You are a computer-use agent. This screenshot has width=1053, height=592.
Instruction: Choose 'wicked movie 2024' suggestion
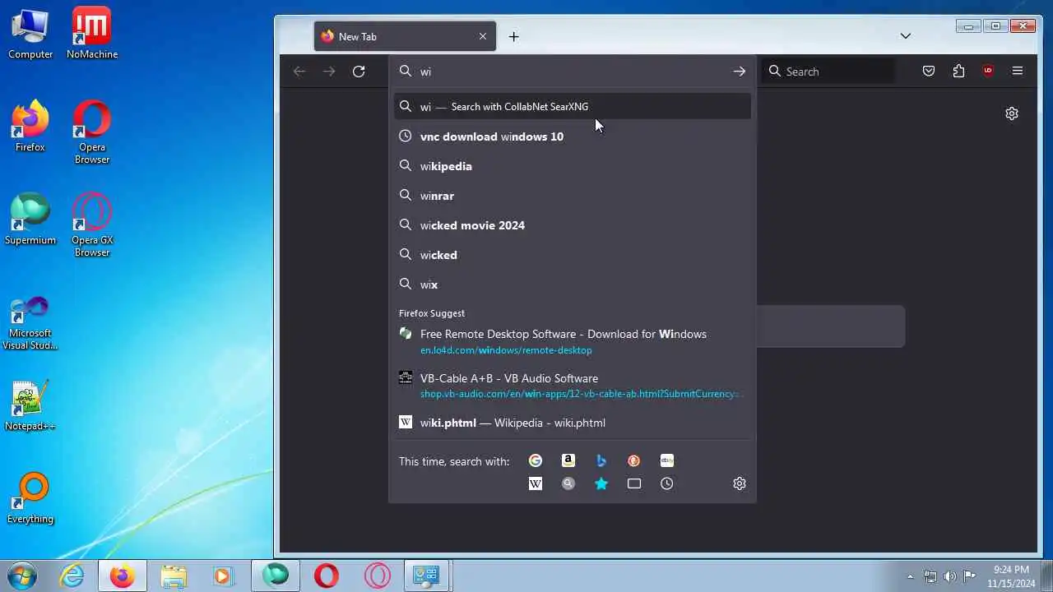tap(573, 225)
